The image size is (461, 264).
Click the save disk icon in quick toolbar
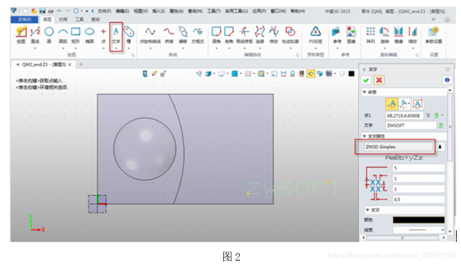[42, 11]
